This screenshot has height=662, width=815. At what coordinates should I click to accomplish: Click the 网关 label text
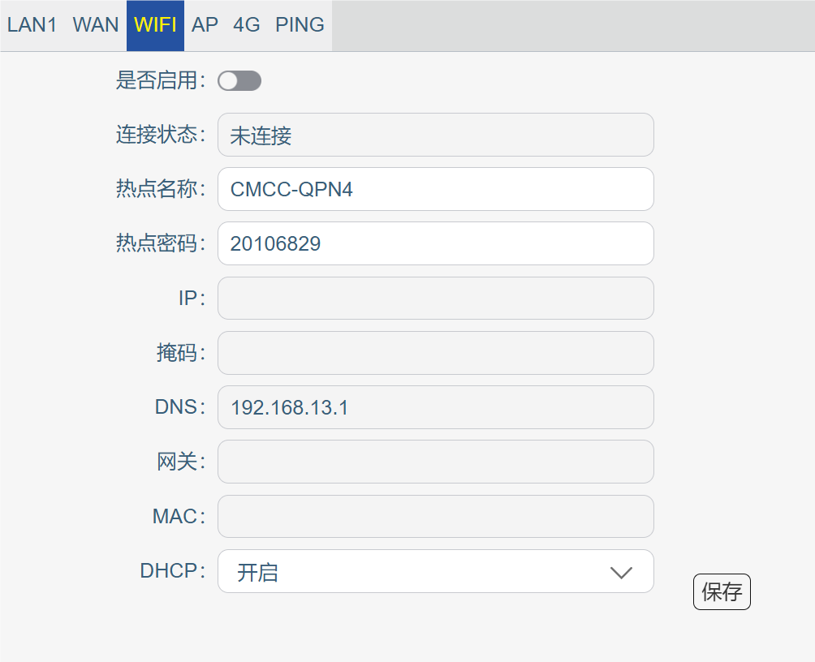[x=181, y=462]
